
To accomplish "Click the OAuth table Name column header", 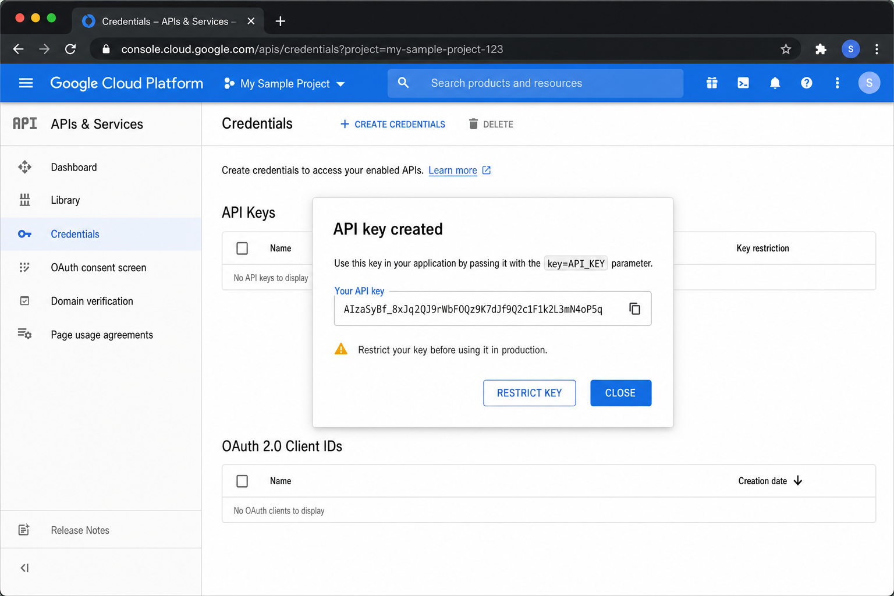I will [x=281, y=481].
